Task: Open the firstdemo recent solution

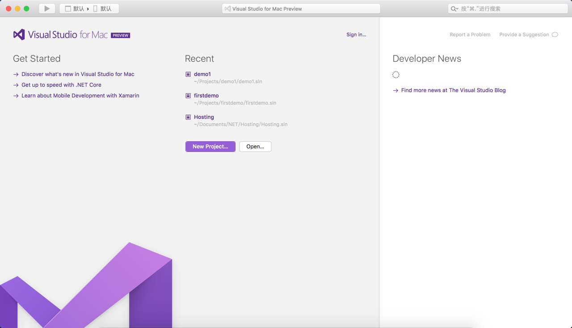Action: coord(206,96)
